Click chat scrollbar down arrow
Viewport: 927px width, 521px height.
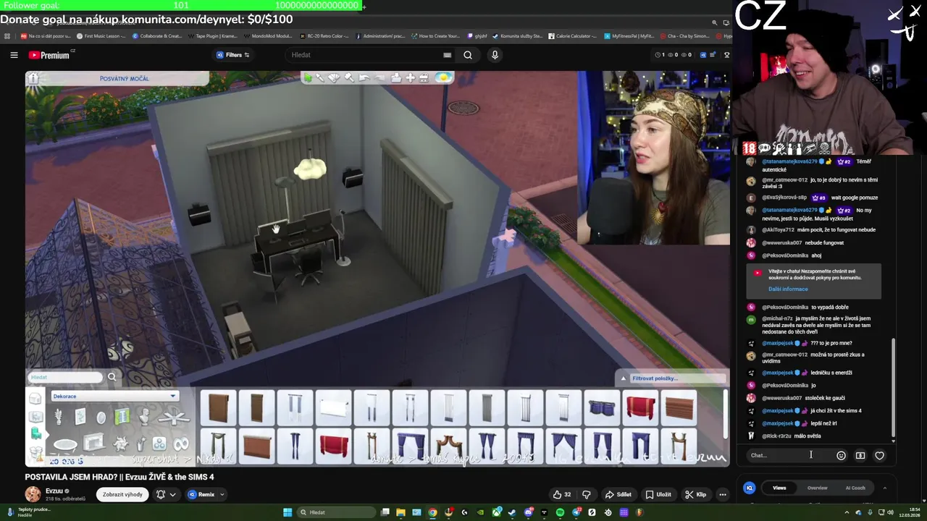(x=893, y=441)
